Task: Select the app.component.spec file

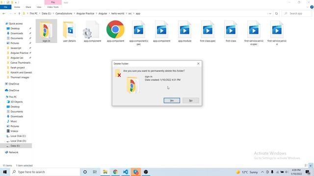Action: point(138,33)
